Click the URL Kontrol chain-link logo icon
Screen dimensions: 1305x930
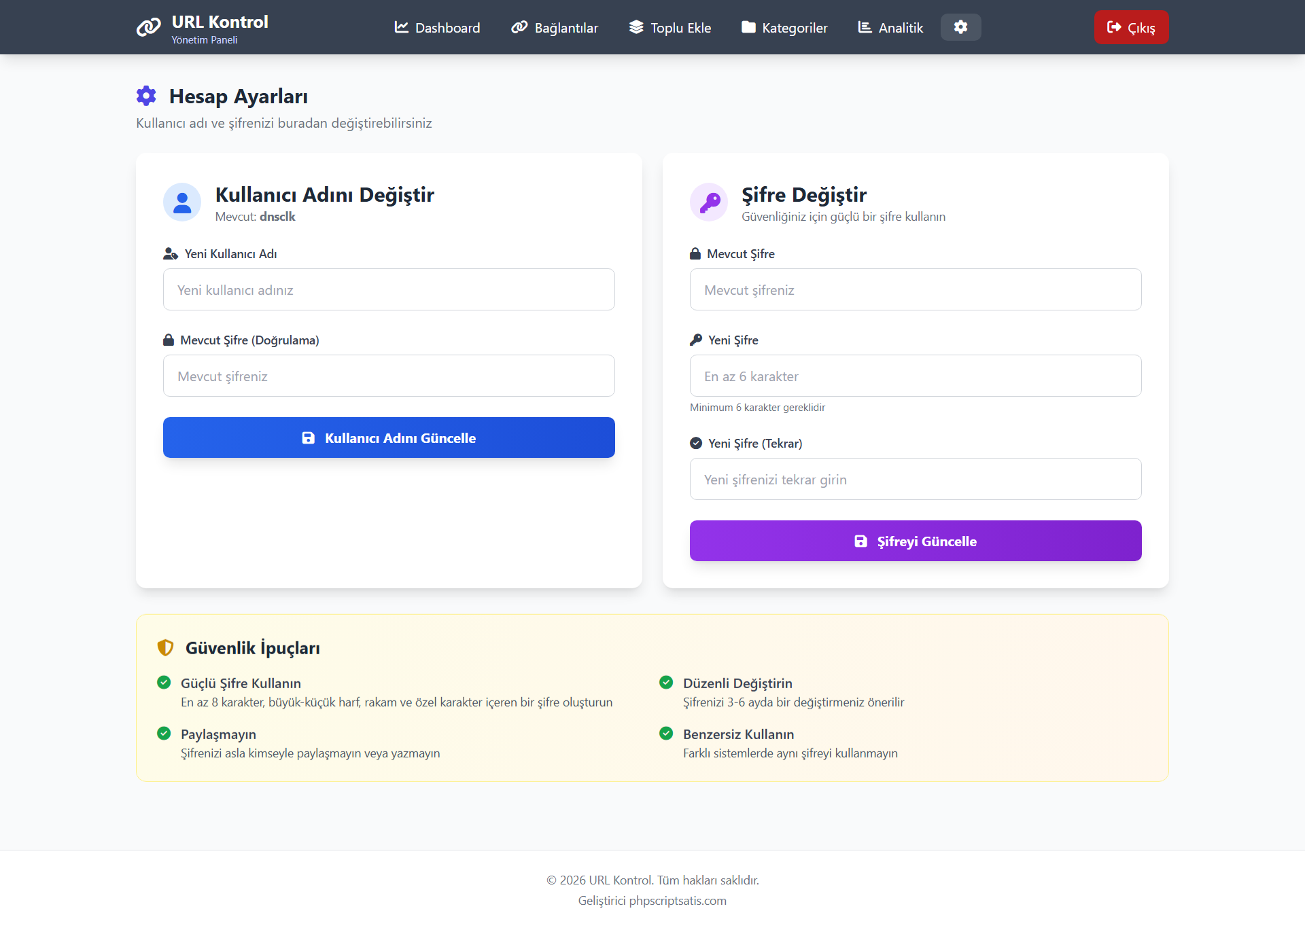pos(148,27)
